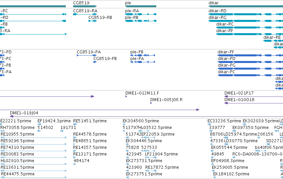Click the ple gene span bar
The height and width of the screenshot is (179, 283).
141,6
